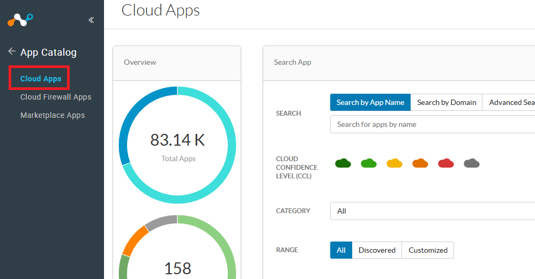Click the back arrow beside App Catalog

click(x=12, y=52)
